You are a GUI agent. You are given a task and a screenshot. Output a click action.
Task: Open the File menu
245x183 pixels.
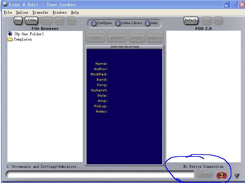[8, 13]
